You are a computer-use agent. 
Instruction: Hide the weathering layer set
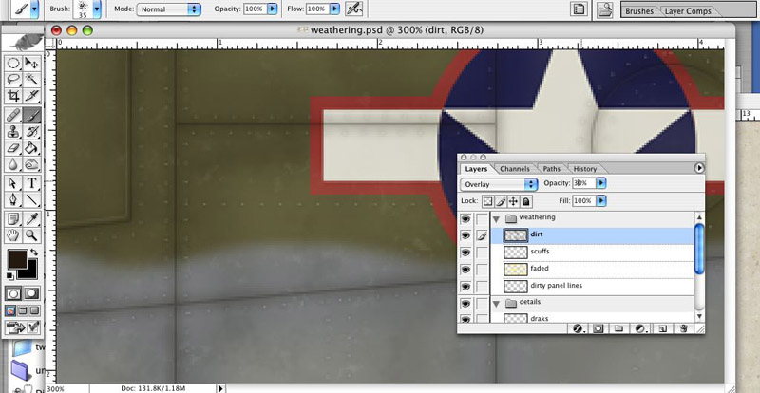pos(465,219)
